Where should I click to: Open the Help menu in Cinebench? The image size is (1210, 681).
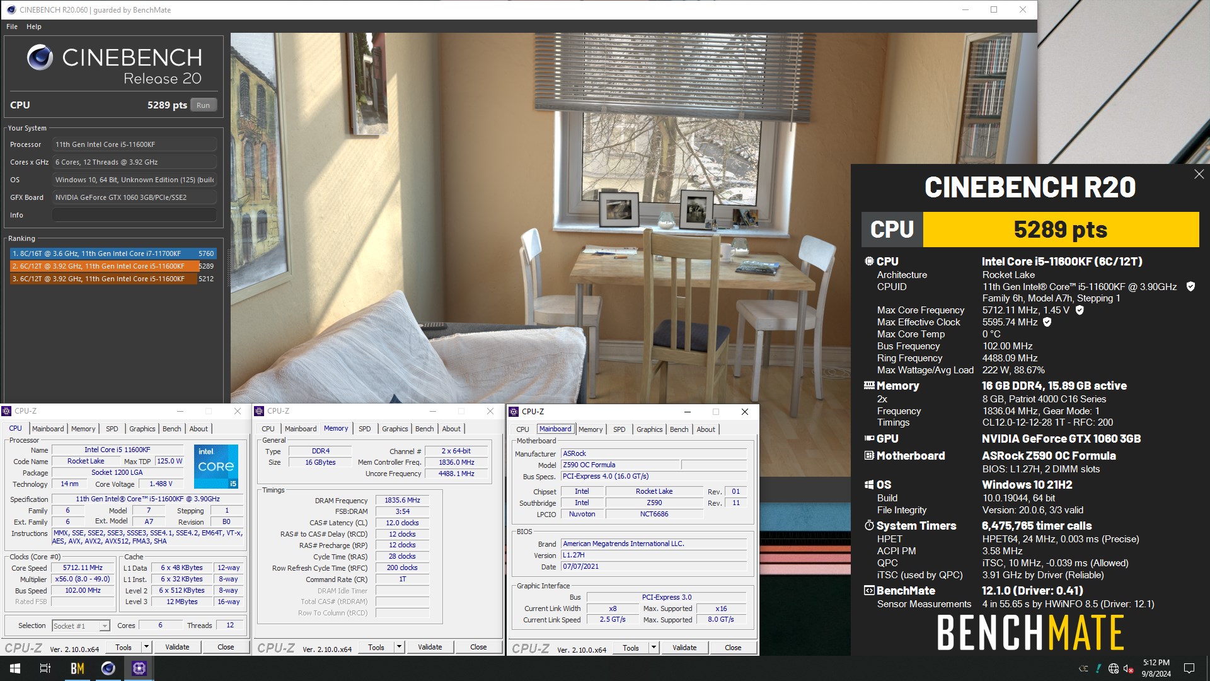coord(34,26)
